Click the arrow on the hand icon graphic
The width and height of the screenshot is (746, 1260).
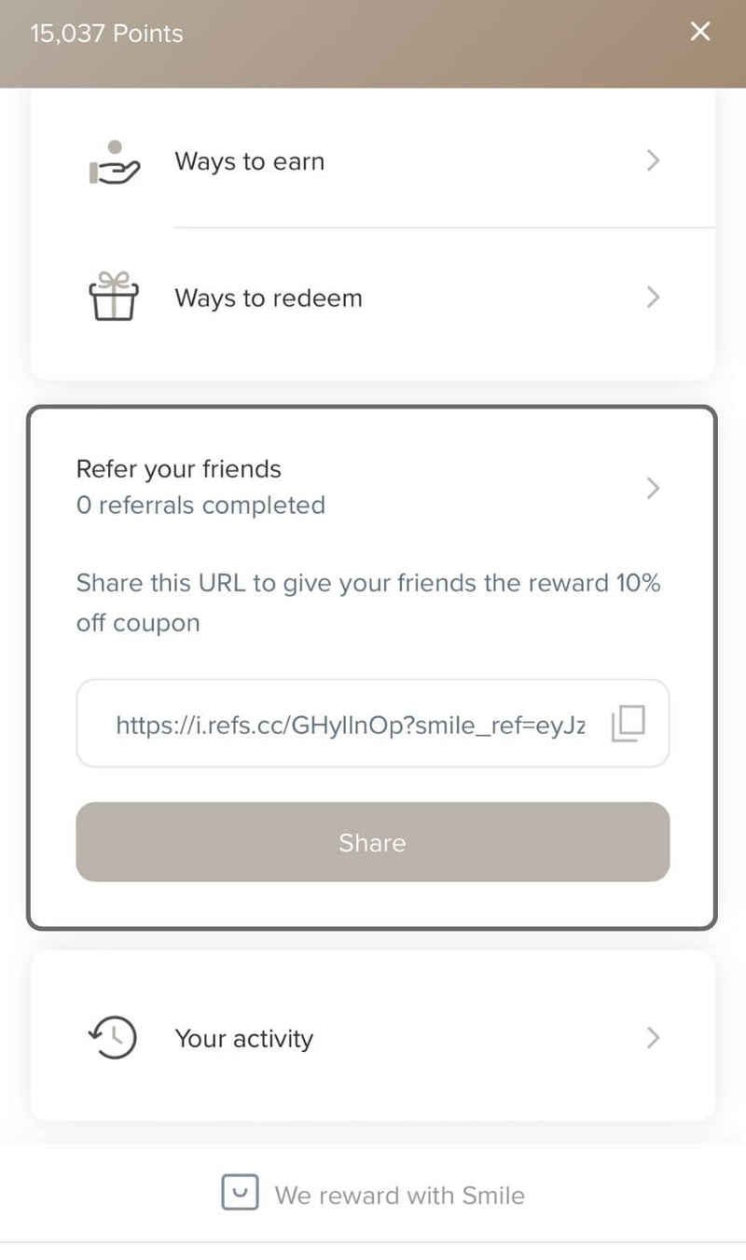pos(126,166)
